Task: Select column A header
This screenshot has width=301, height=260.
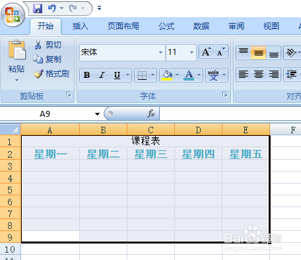Action: (50, 130)
